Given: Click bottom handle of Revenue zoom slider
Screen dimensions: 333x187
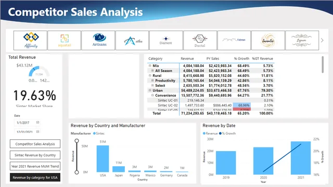Looking at the screenshot, I should pos(76,172).
